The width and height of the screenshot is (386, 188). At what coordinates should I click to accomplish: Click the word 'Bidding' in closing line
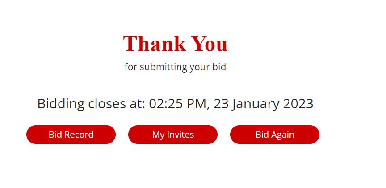61,104
